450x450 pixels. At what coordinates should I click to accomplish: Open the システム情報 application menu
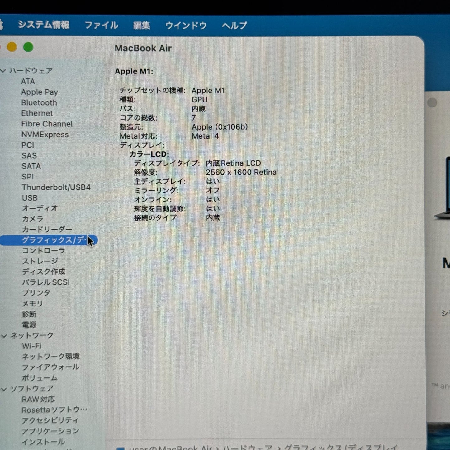point(44,25)
